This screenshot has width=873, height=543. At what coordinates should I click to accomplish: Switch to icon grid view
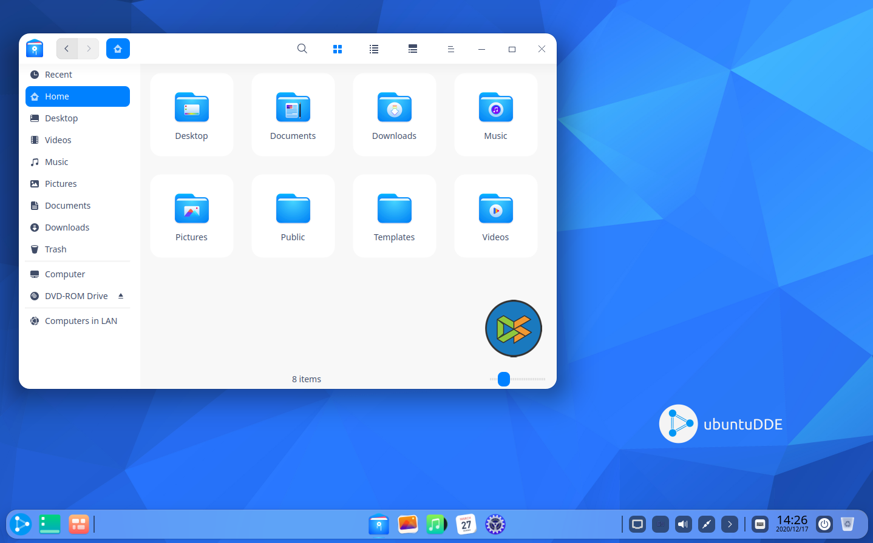click(338, 49)
